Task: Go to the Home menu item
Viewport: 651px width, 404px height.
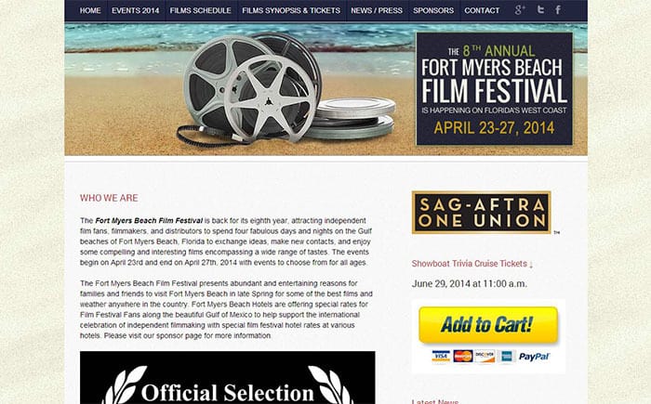Action: coord(90,10)
